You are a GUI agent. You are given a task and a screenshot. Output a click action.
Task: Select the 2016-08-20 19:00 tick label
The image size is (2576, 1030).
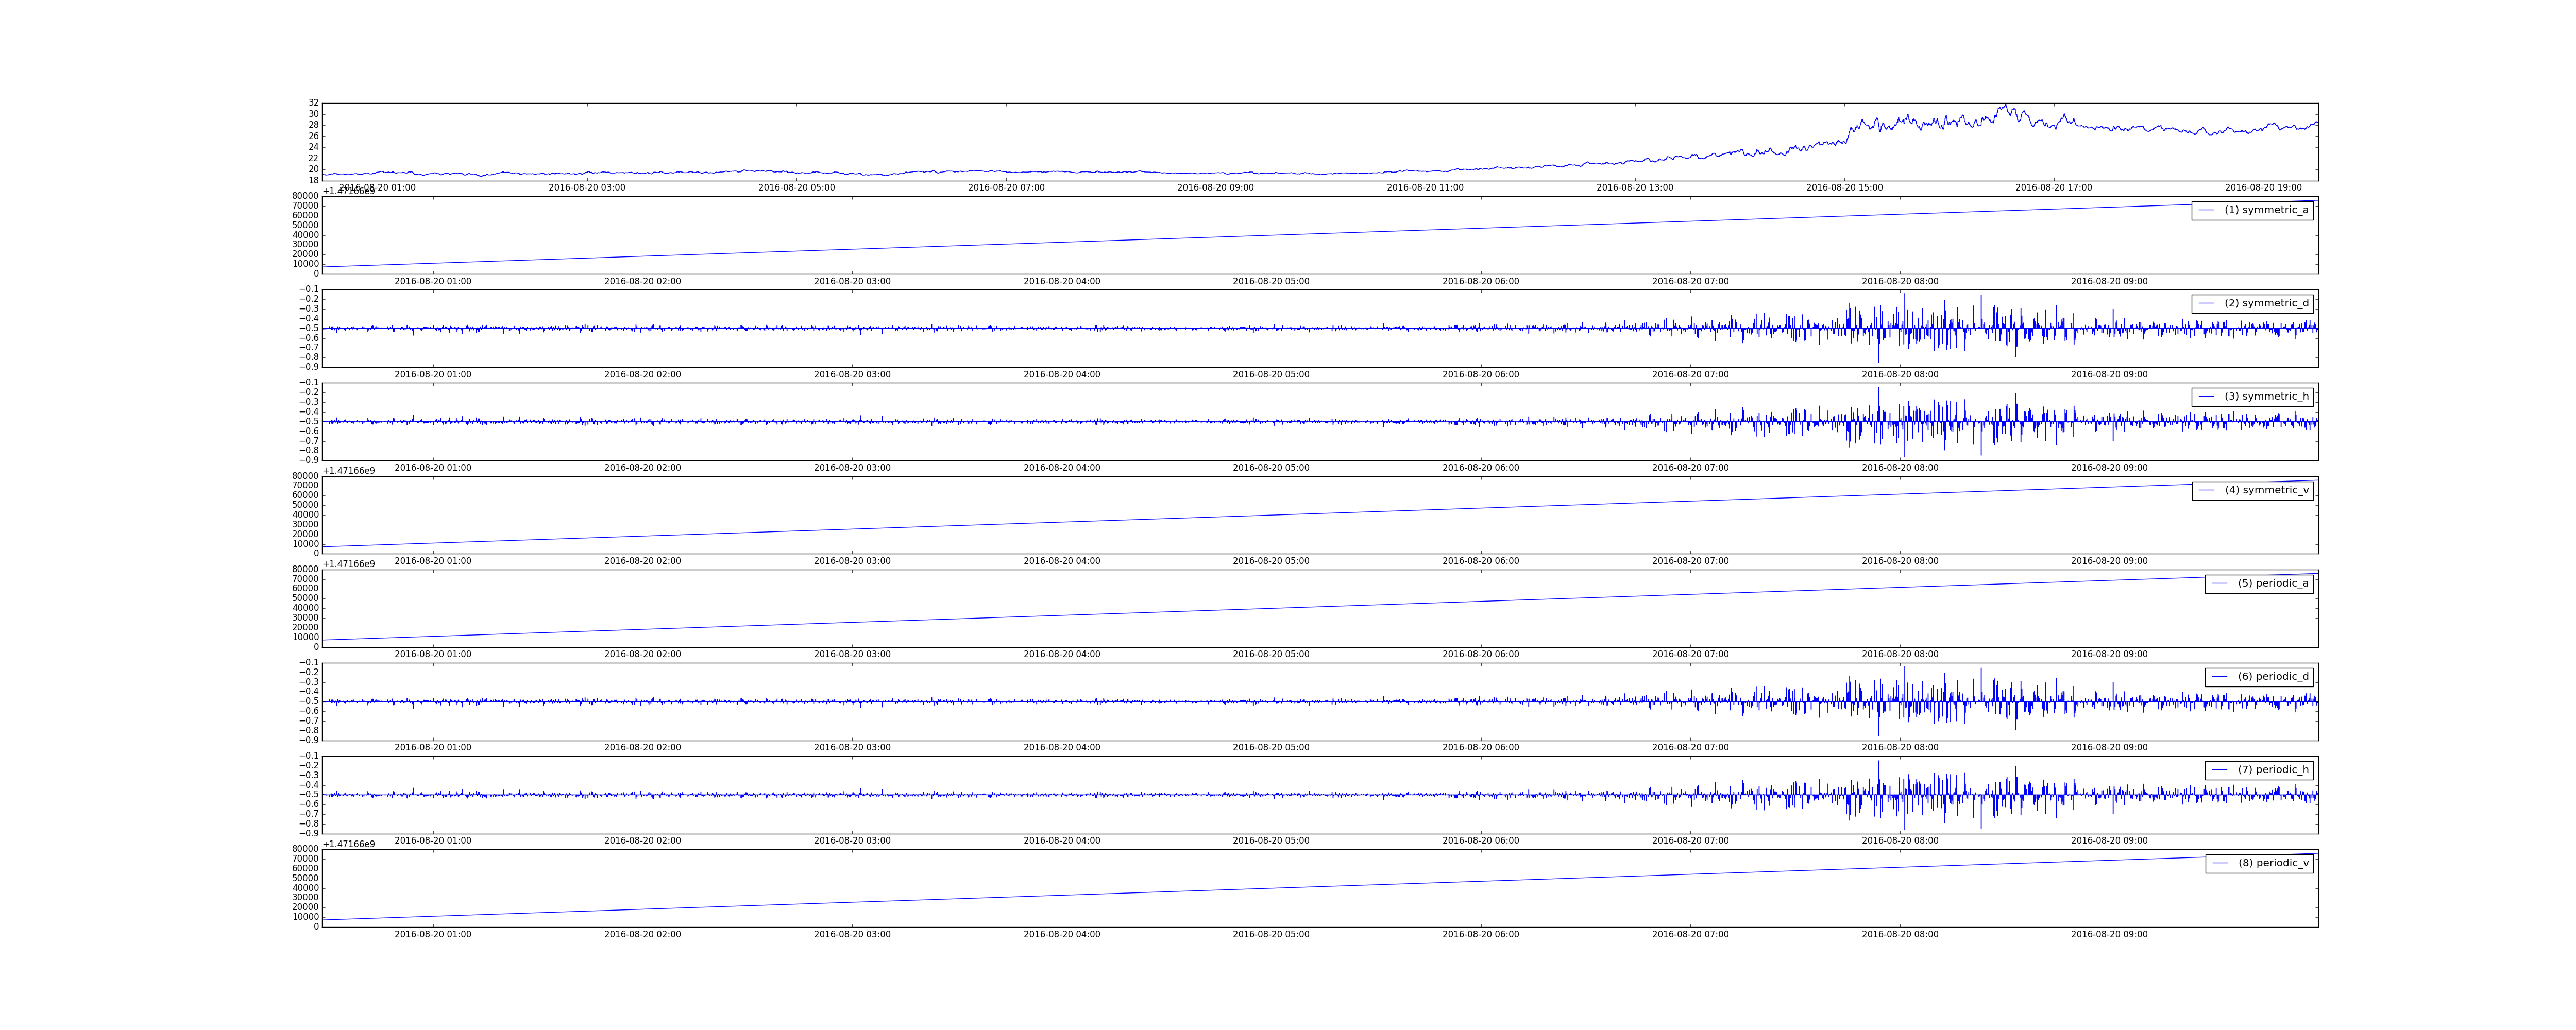click(2263, 188)
